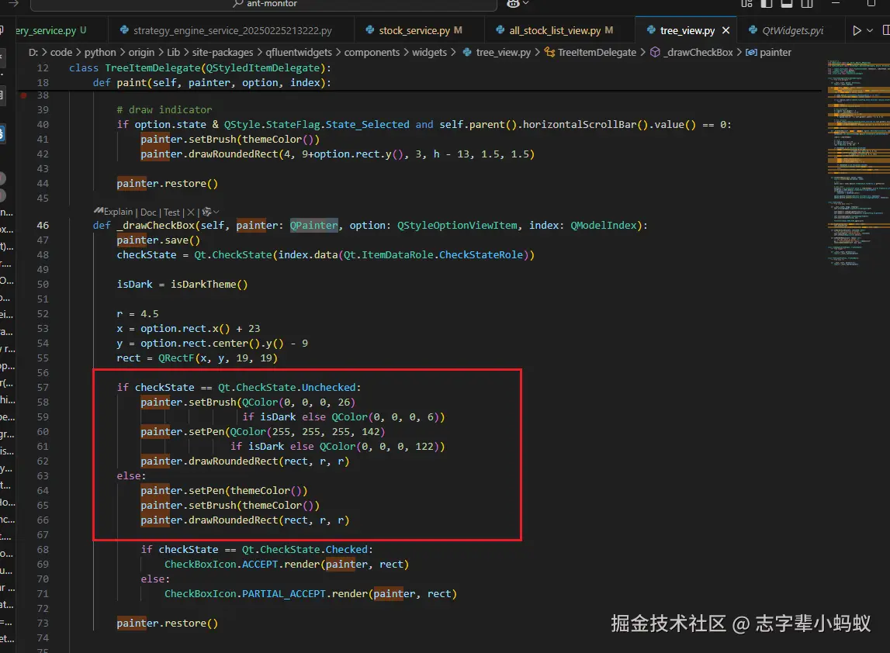Click the 'widgets' breadcrumb
890x653 pixels.
tap(429, 52)
